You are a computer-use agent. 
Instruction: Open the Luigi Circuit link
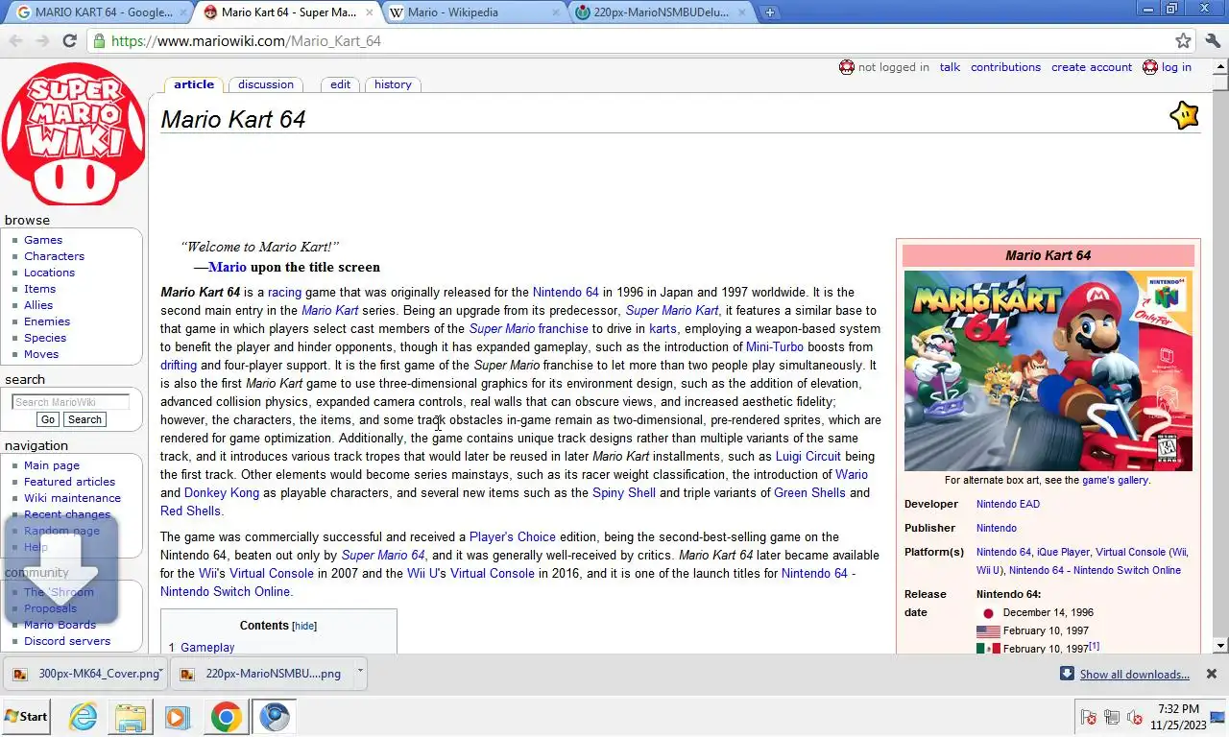807,457
